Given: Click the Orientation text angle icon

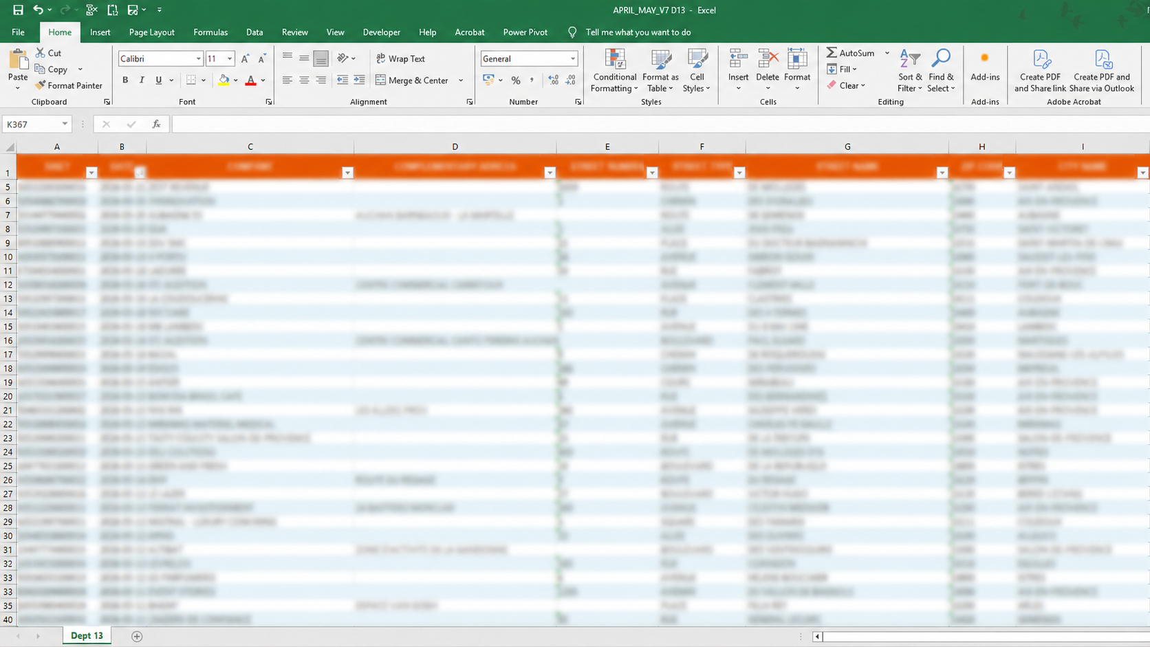Looking at the screenshot, I should (x=343, y=58).
